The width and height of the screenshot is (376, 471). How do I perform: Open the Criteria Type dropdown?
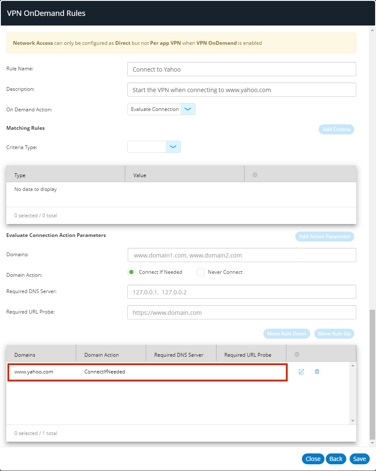click(173, 147)
